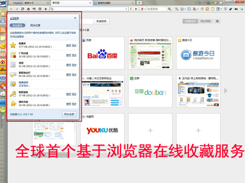Open the Baidu quick access thumbnail

click(x=102, y=53)
